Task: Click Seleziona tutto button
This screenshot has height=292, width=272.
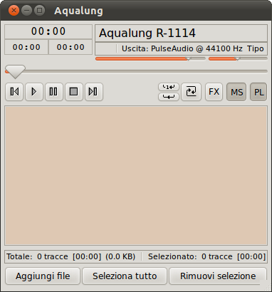Action: [125, 276]
